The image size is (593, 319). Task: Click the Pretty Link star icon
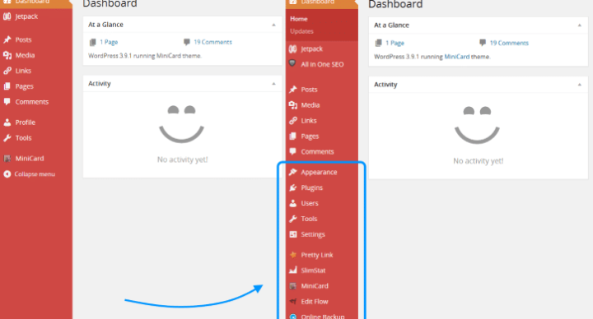pos(292,255)
